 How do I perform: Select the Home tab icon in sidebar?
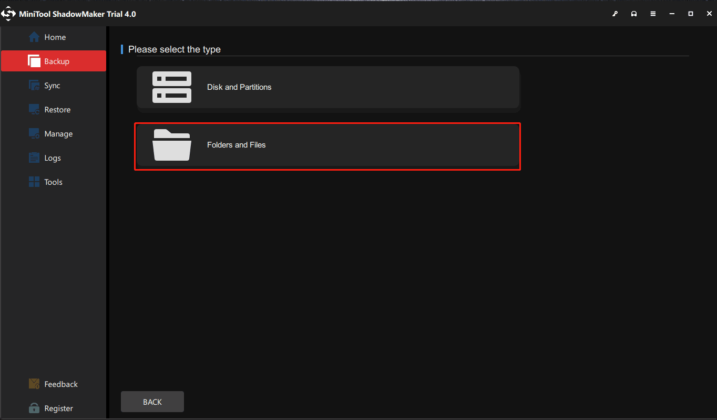click(34, 37)
